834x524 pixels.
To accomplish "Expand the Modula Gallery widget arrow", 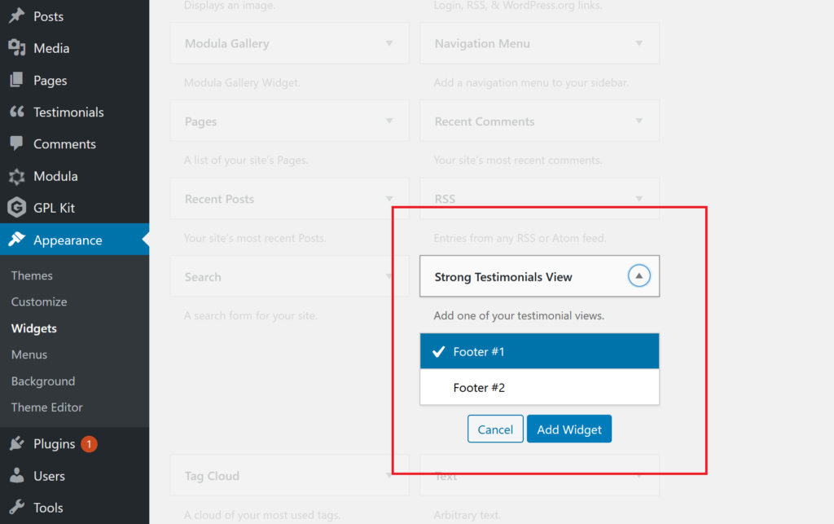I will coord(389,44).
